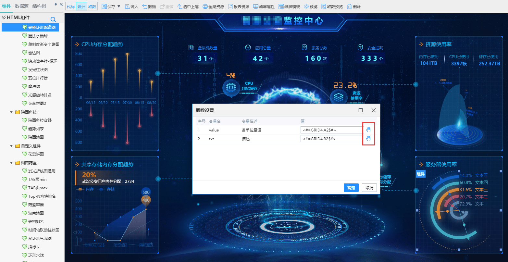Click the 全局资源 globe toolbar button
This screenshot has height=262, width=508.
(213, 6)
